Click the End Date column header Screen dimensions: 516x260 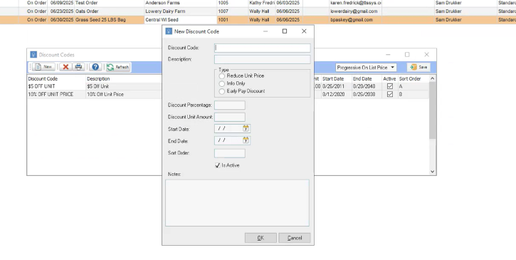(x=367, y=79)
